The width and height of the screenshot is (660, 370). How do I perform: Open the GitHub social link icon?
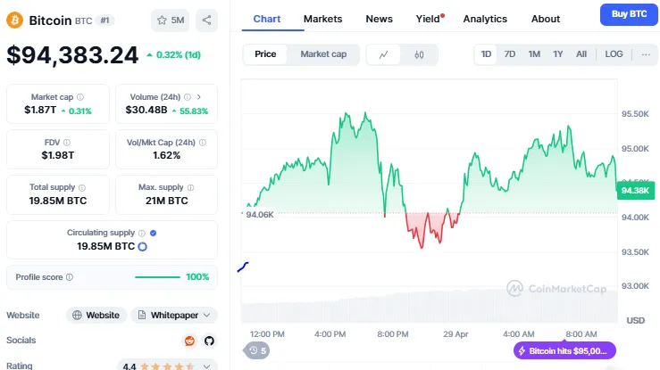click(x=209, y=341)
